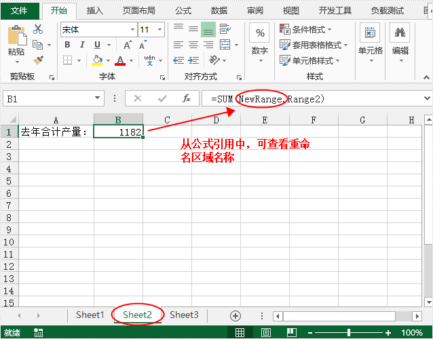Expand the font size 11 dropdown
The height and width of the screenshot is (339, 433).
(x=159, y=30)
